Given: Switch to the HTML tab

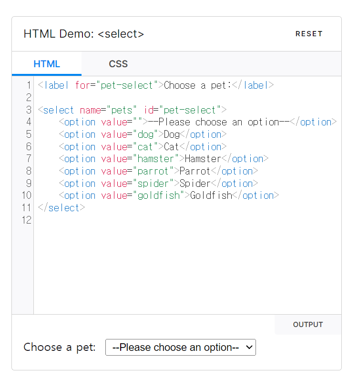Looking at the screenshot, I should pos(47,64).
